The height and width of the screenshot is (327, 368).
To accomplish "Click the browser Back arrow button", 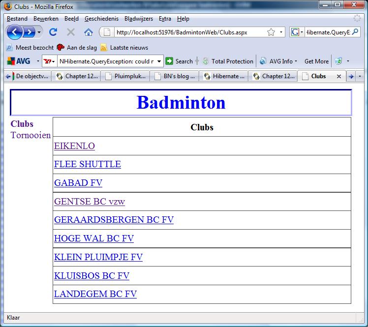I will click(x=15, y=32).
